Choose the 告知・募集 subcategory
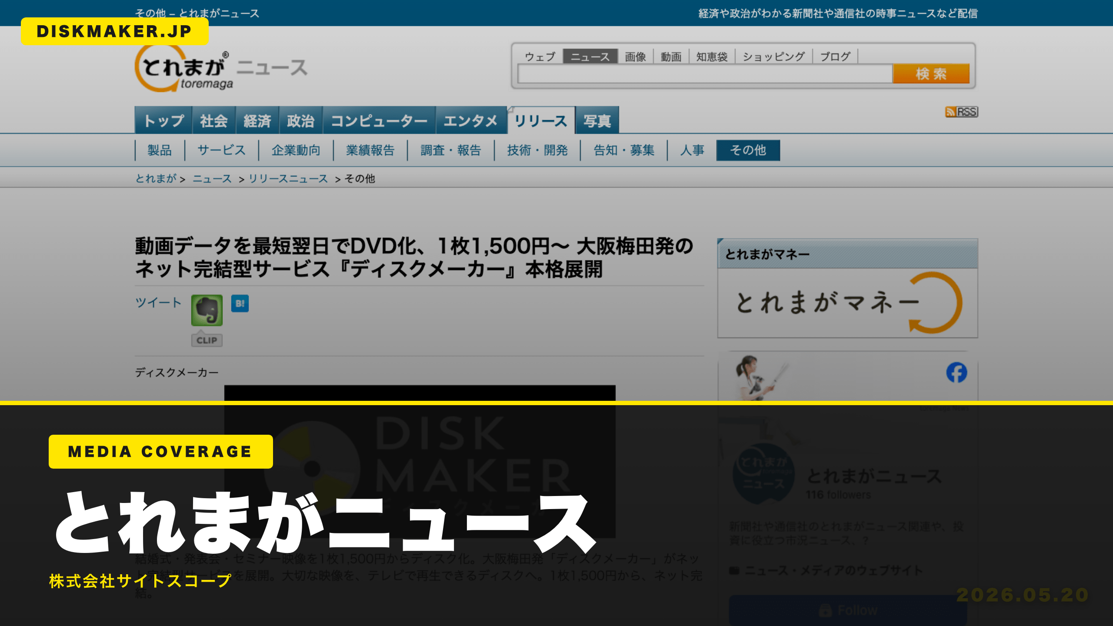The image size is (1113, 626). click(x=624, y=150)
